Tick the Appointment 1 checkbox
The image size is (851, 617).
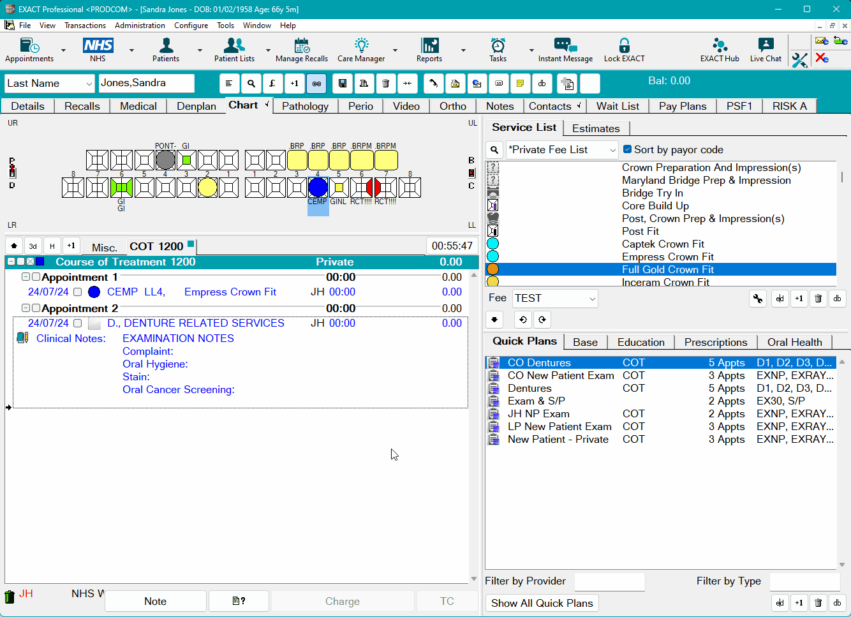tap(36, 277)
